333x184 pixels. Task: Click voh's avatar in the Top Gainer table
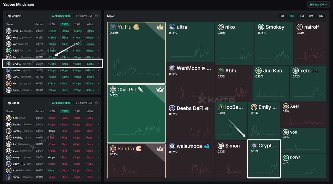pyautogui.click(x=9, y=44)
